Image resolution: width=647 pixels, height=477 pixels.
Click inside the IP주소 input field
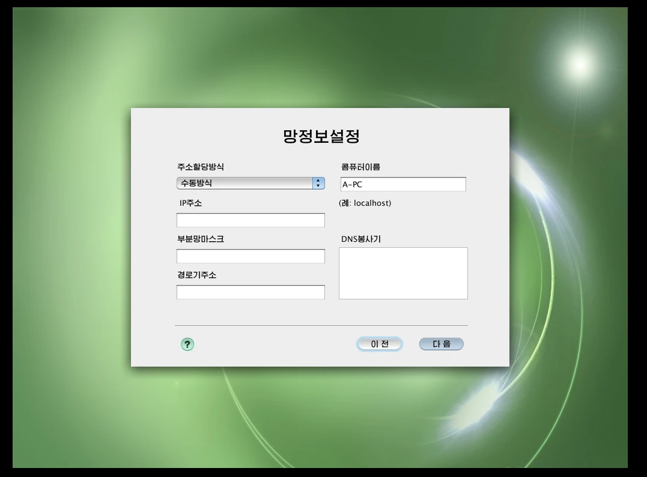tap(250, 220)
